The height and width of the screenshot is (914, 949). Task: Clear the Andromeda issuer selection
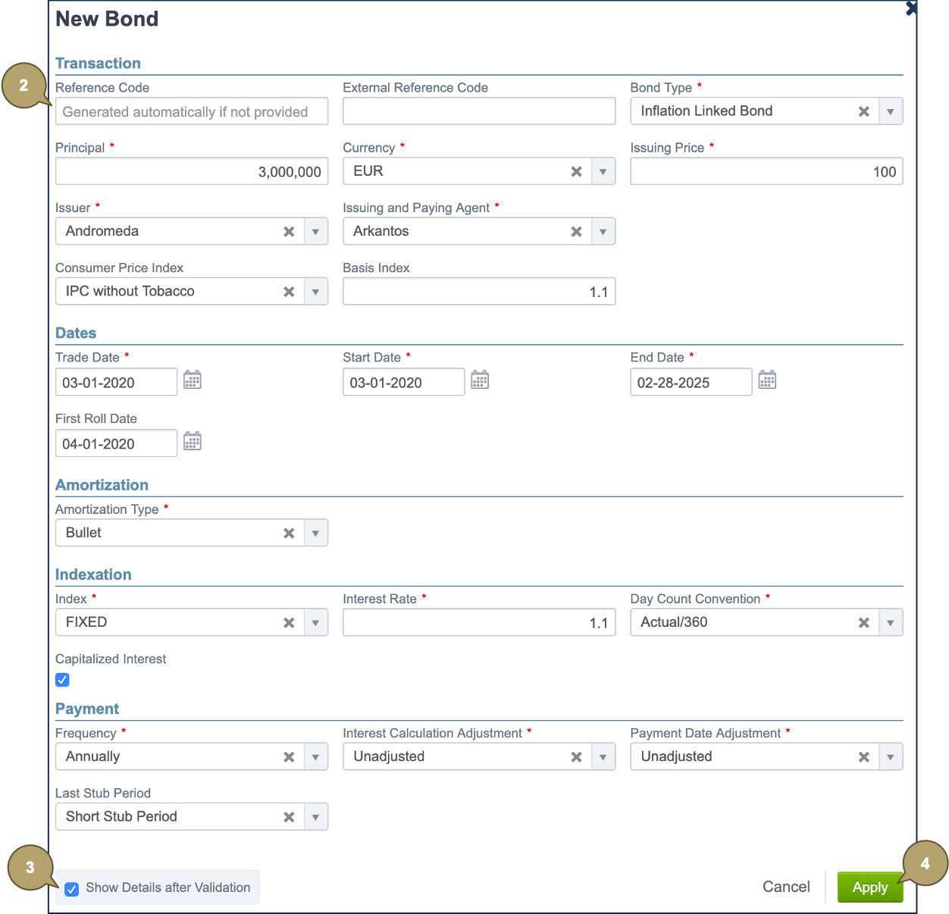click(289, 232)
